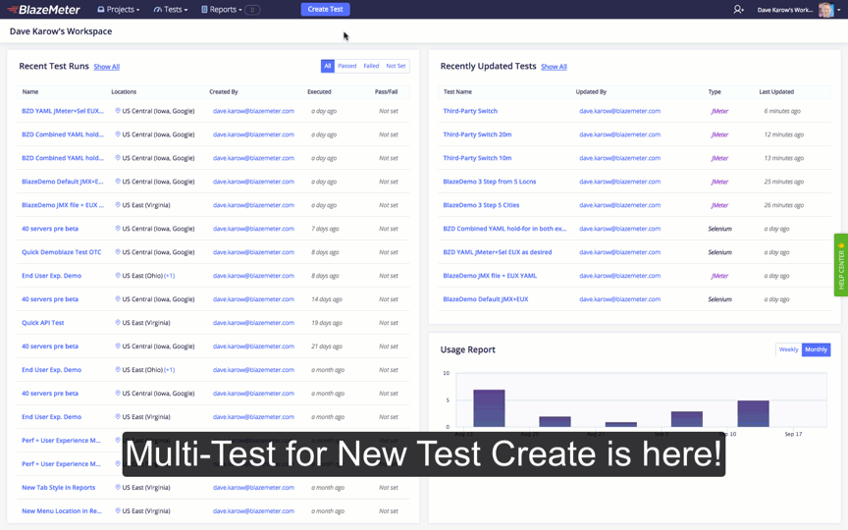Click the tallest bar in Usage Report chart

[x=489, y=408]
